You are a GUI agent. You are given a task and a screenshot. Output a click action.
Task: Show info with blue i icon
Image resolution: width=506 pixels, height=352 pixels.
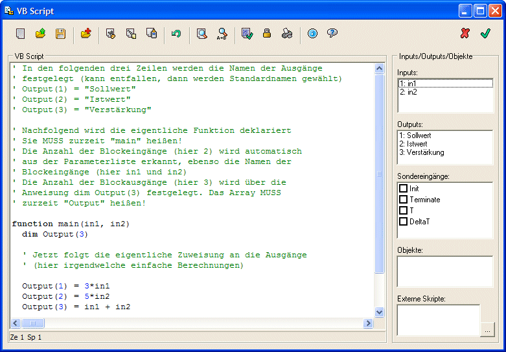pyautogui.click(x=312, y=34)
